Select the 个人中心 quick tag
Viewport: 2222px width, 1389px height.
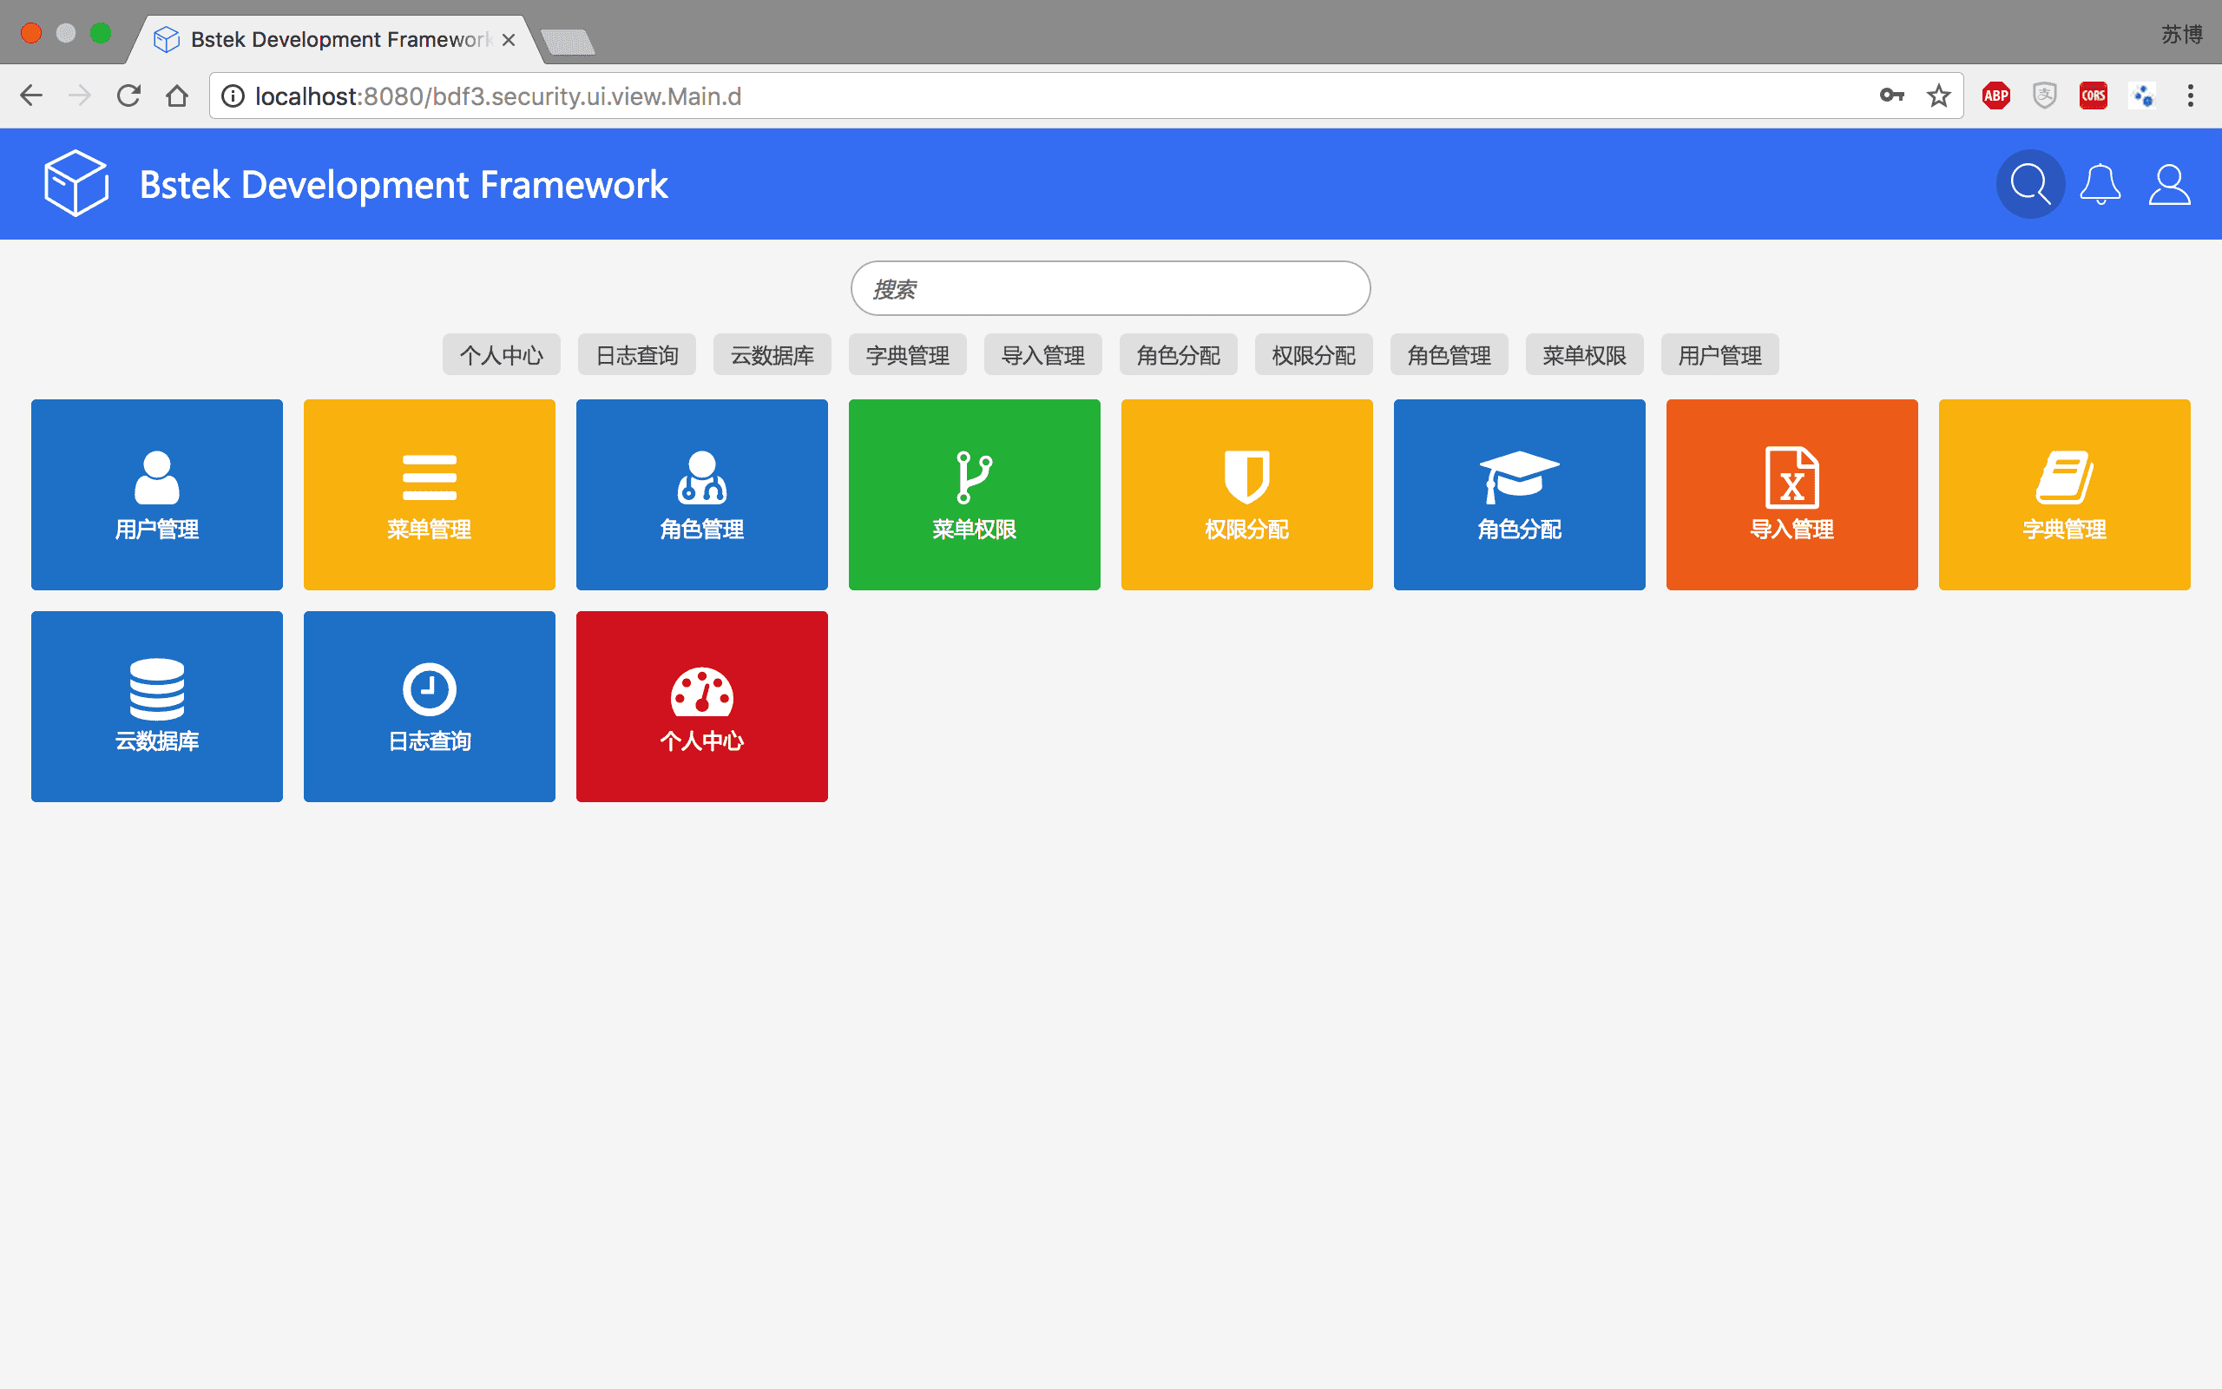pyautogui.click(x=502, y=354)
